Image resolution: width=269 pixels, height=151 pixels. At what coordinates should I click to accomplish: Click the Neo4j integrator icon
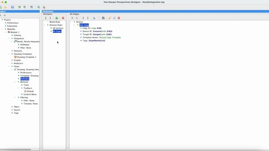[16, 42]
